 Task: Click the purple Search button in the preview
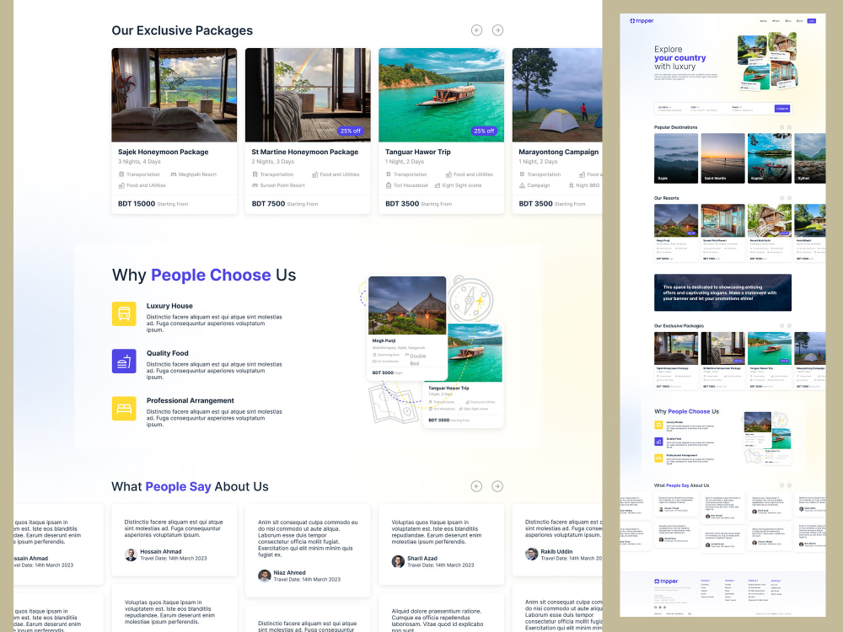click(782, 109)
